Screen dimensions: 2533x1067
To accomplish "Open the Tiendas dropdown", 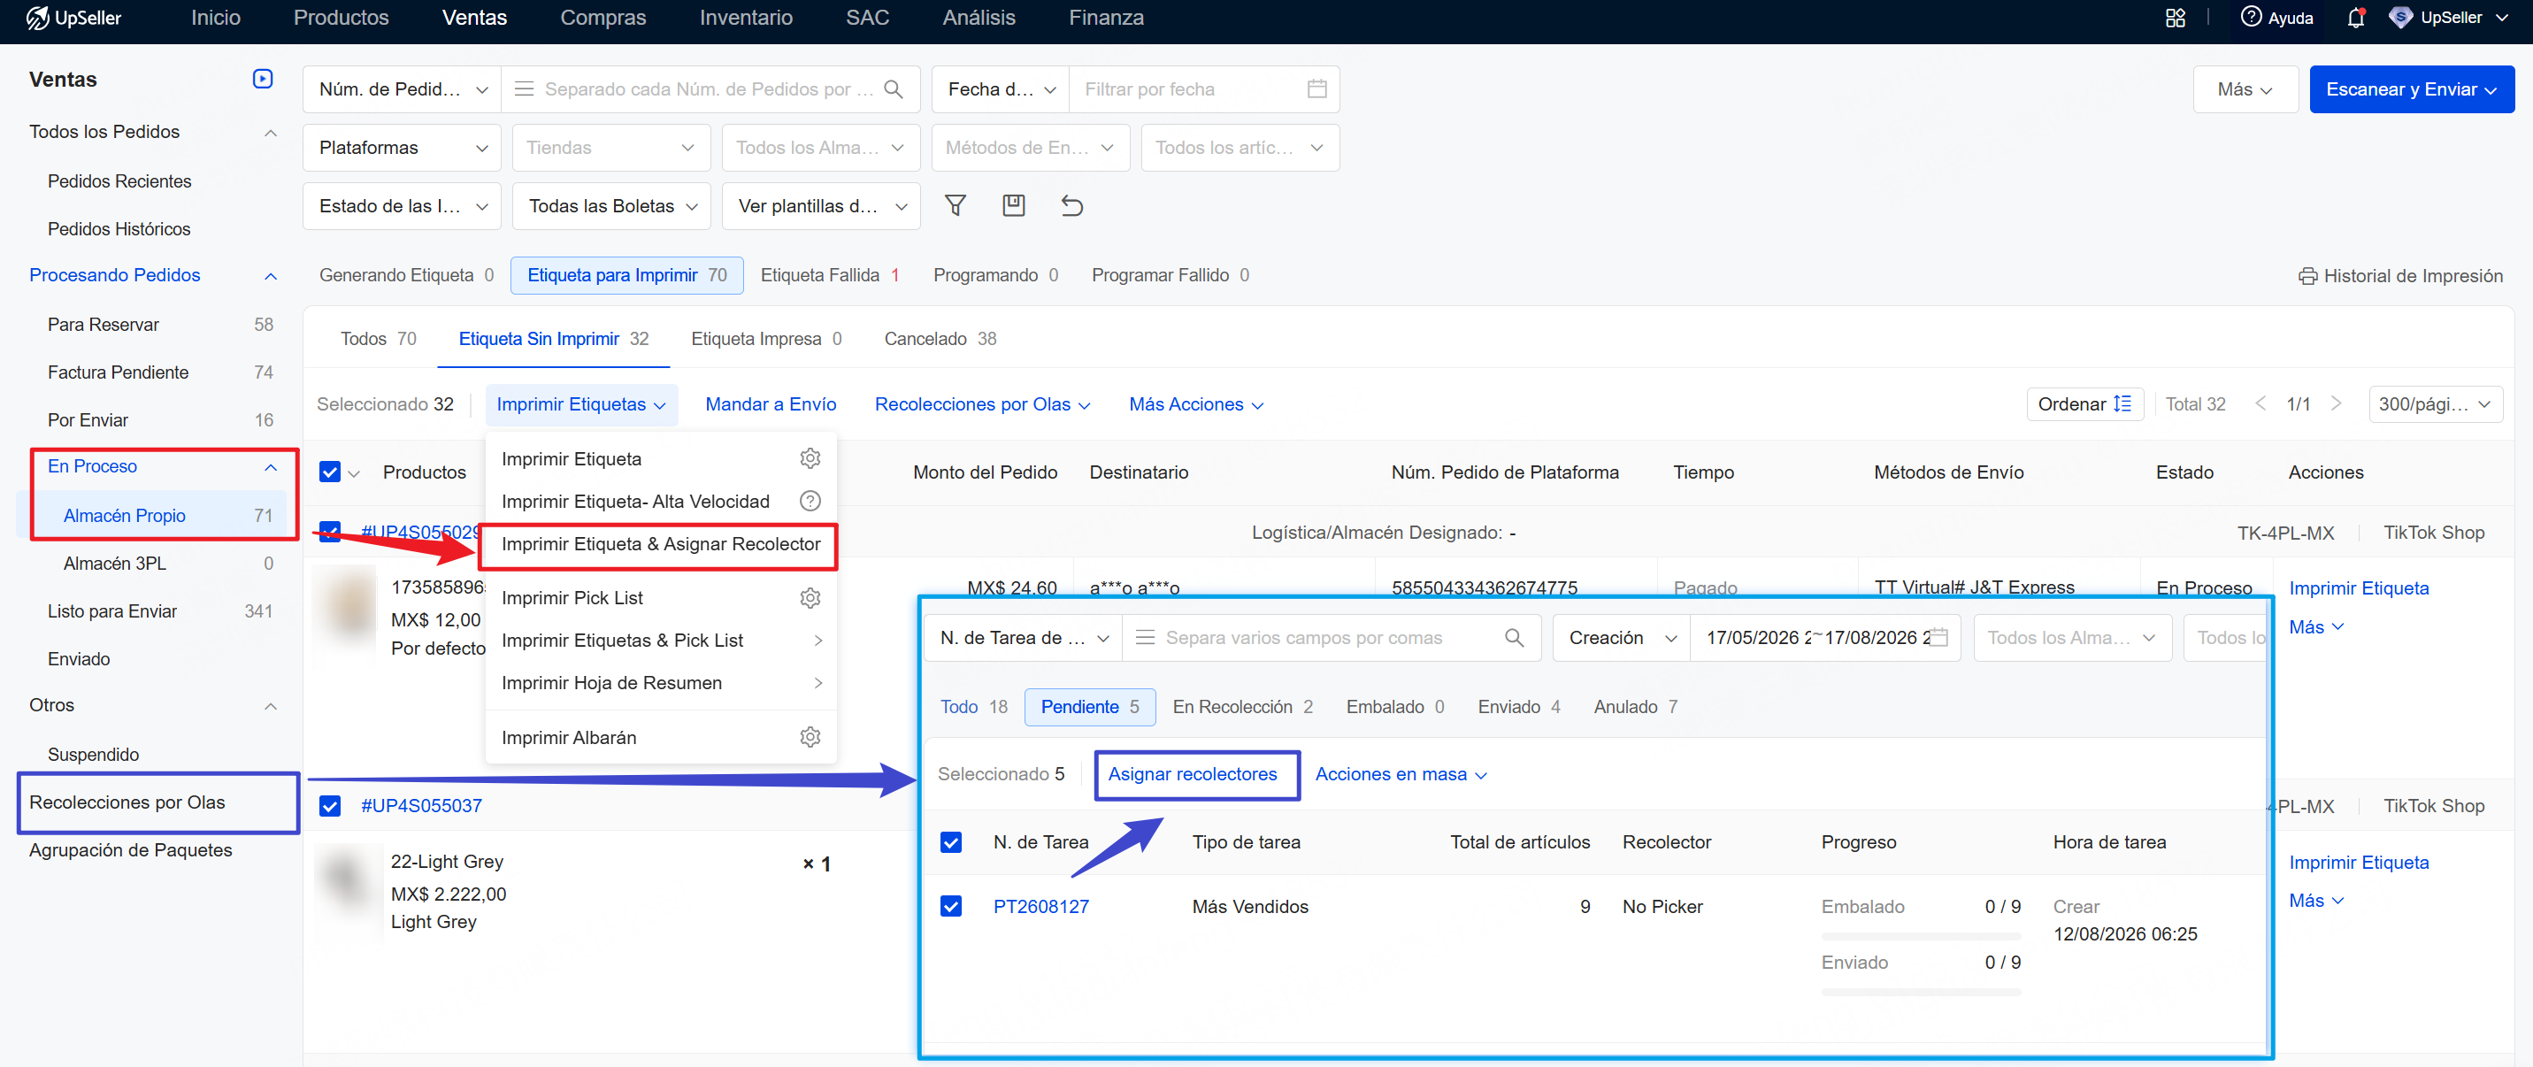I will pyautogui.click(x=610, y=148).
